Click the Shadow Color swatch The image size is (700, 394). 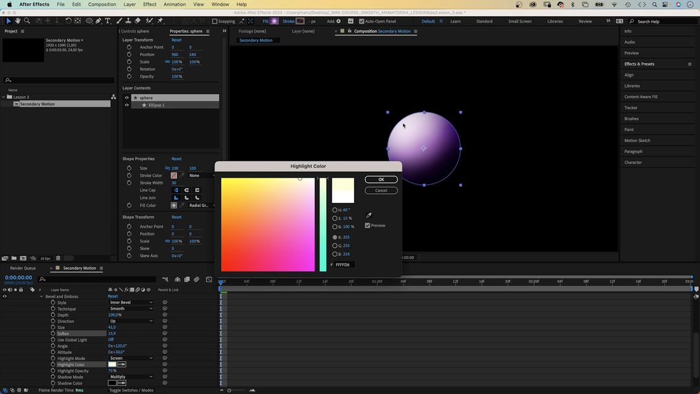[111, 383]
